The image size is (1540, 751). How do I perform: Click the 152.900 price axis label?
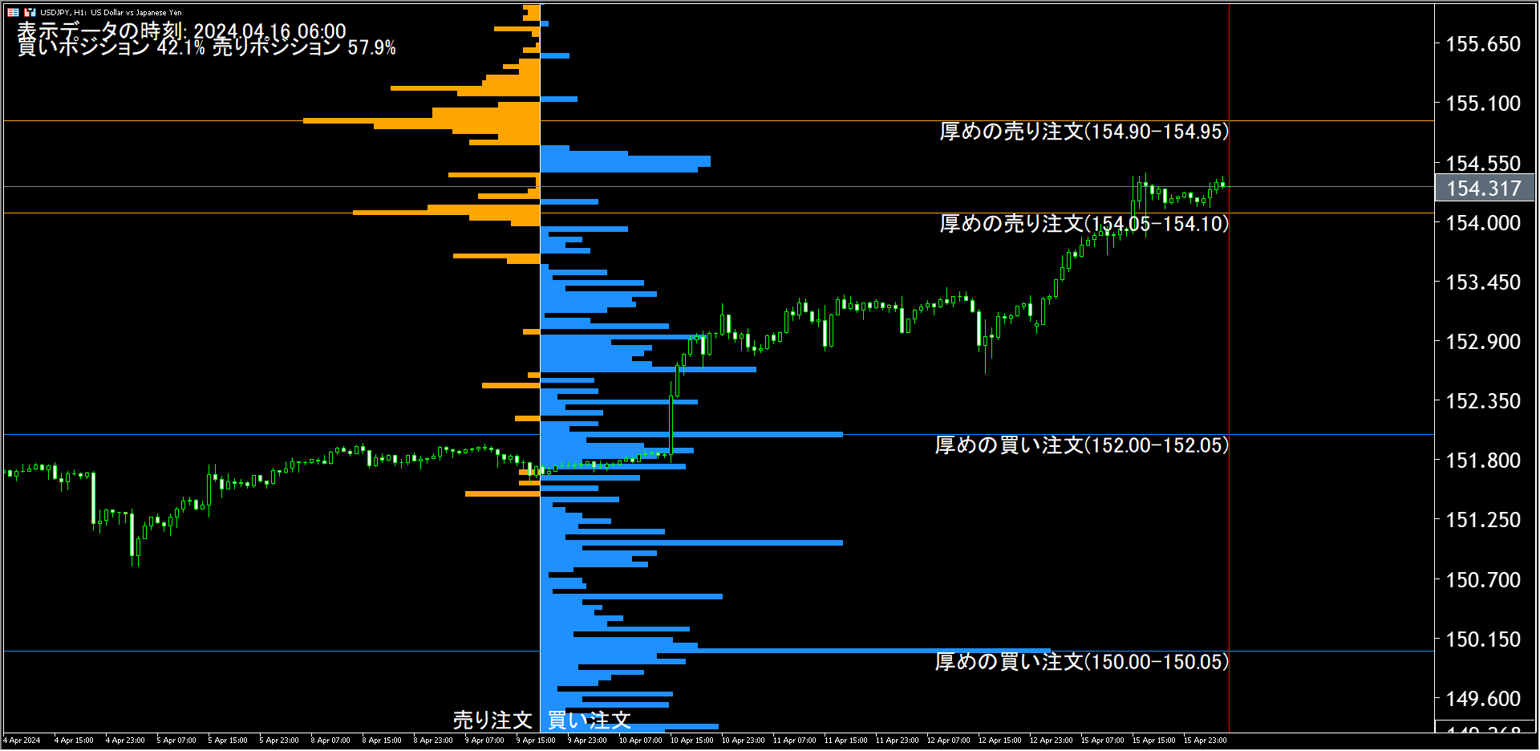(1483, 342)
